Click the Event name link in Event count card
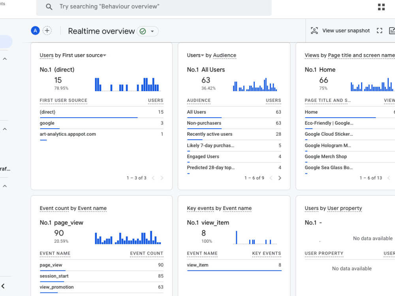This screenshot has width=395, height=296. tap(92, 208)
